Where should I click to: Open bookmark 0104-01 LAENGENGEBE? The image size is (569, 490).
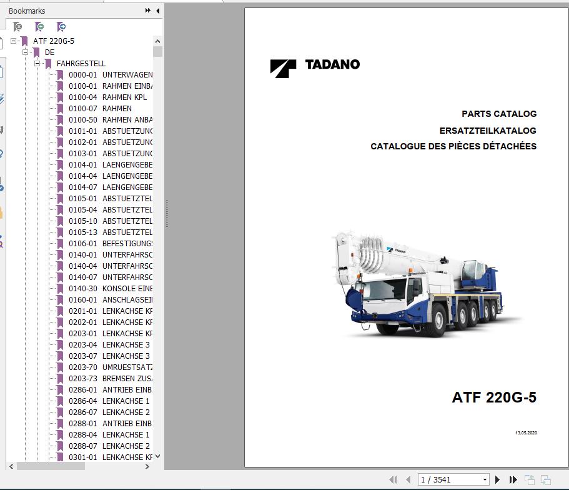(111, 165)
